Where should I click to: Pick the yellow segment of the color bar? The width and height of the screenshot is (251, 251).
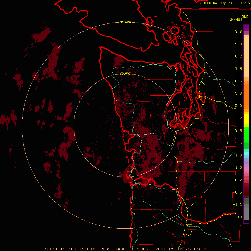(x=246, y=119)
